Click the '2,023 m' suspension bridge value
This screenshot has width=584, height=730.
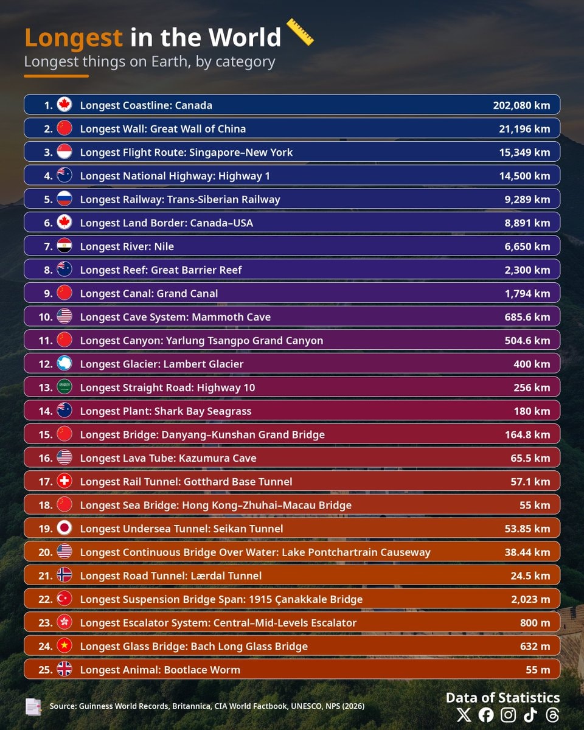coord(530,599)
